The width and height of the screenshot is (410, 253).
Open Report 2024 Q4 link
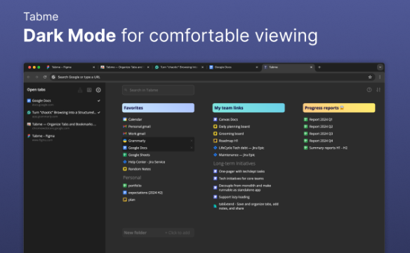[321, 141]
